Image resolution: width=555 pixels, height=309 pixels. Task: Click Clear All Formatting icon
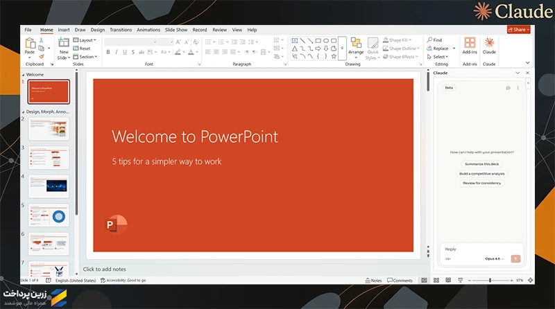click(x=196, y=42)
